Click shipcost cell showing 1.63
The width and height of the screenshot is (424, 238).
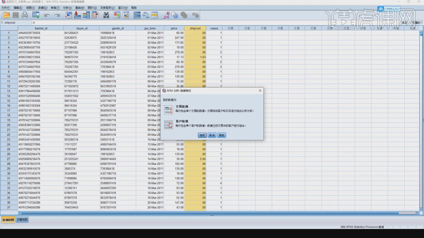[195, 57]
